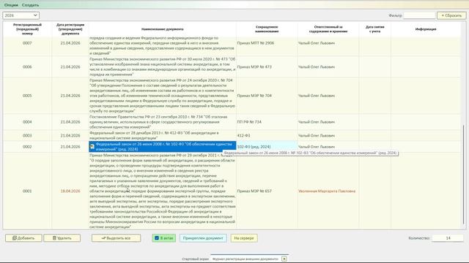Screen dimensions: 469x263
Task: Click short name Приказ МЭР № 704
Action: point(254,96)
